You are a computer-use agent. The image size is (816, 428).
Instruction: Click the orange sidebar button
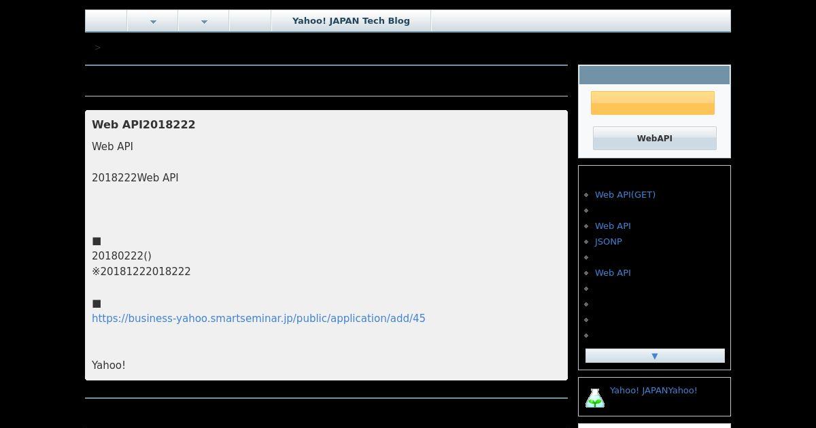(x=653, y=103)
